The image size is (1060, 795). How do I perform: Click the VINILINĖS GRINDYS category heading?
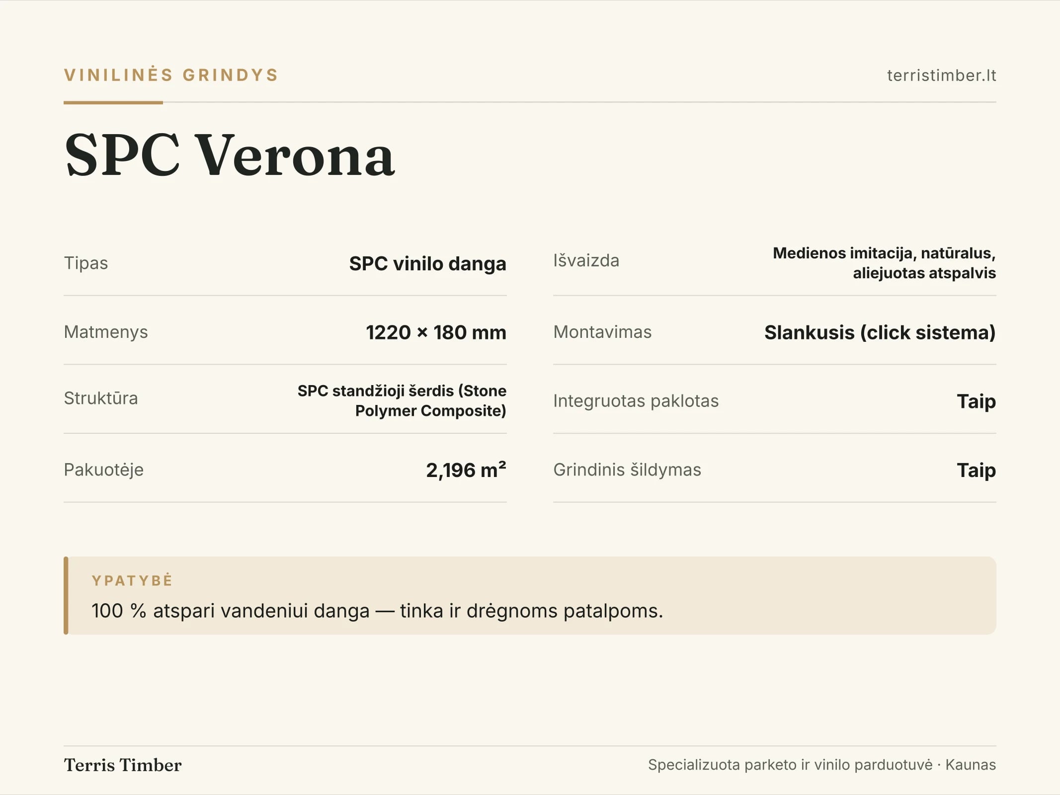(x=171, y=75)
